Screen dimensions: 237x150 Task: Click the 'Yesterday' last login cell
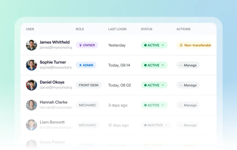pyautogui.click(x=117, y=45)
